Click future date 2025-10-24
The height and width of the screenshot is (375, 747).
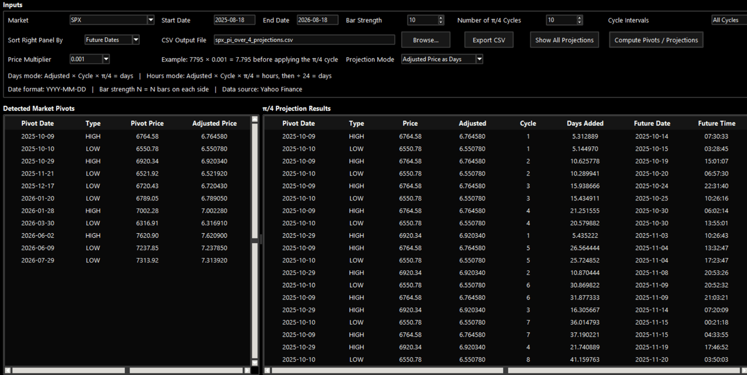click(652, 186)
